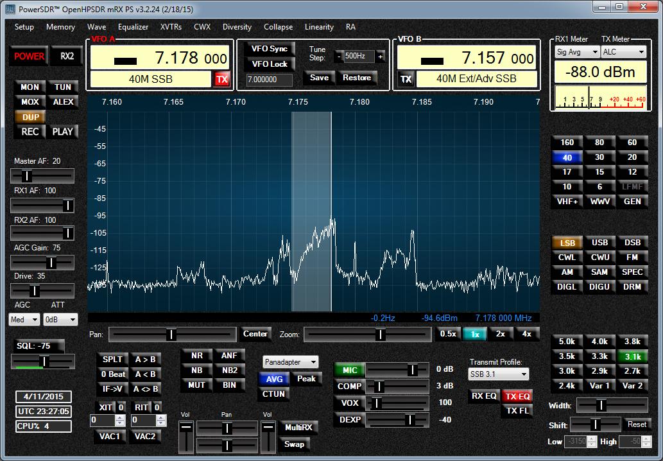This screenshot has height=461, width=663.
Task: Toggle NB2 noise blanker
Action: pos(229,371)
